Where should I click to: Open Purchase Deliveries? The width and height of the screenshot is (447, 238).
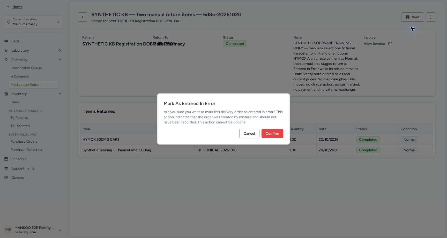click(x=26, y=150)
